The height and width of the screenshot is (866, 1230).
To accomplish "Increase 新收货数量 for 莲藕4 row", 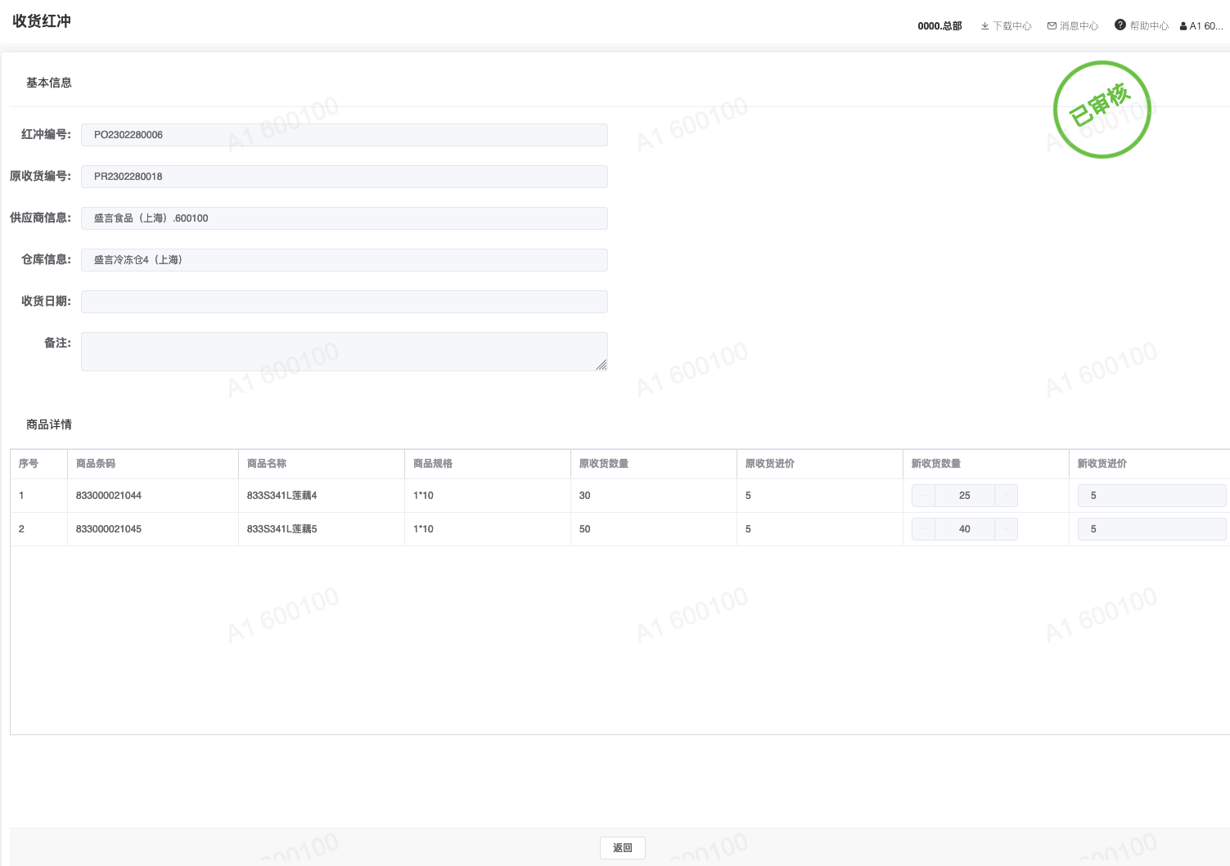I will pos(1006,496).
